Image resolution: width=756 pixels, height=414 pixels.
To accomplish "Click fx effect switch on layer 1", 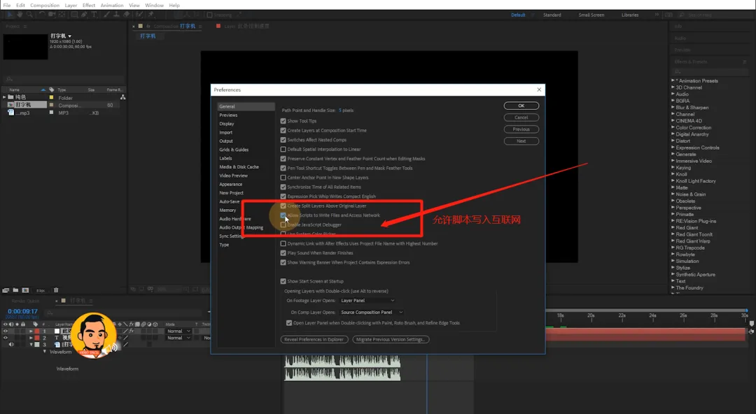I will [x=132, y=331].
